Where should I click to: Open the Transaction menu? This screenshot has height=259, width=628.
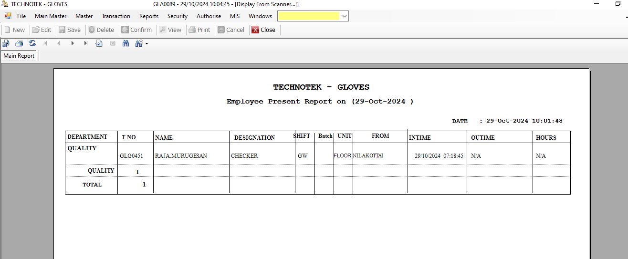pos(115,16)
